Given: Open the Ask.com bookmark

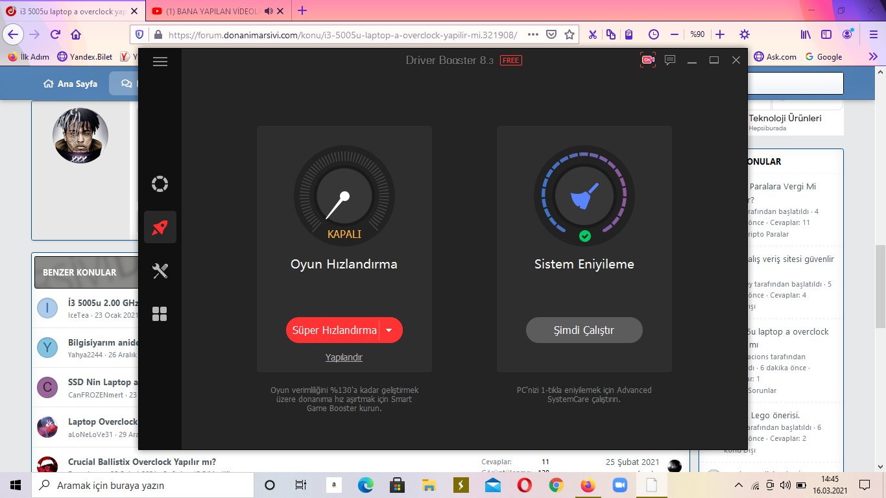Looking at the screenshot, I should click(x=774, y=57).
